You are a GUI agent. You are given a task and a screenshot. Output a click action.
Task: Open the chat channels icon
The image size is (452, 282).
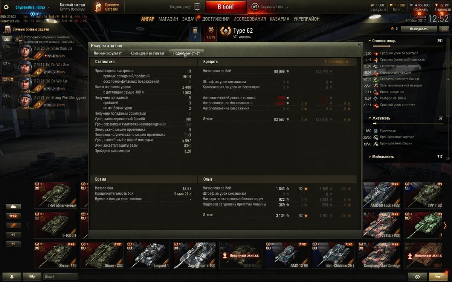[x=32, y=276]
